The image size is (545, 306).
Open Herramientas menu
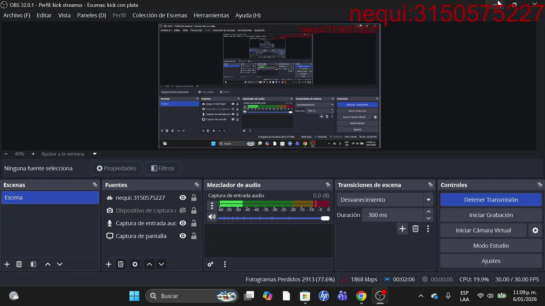pos(211,15)
